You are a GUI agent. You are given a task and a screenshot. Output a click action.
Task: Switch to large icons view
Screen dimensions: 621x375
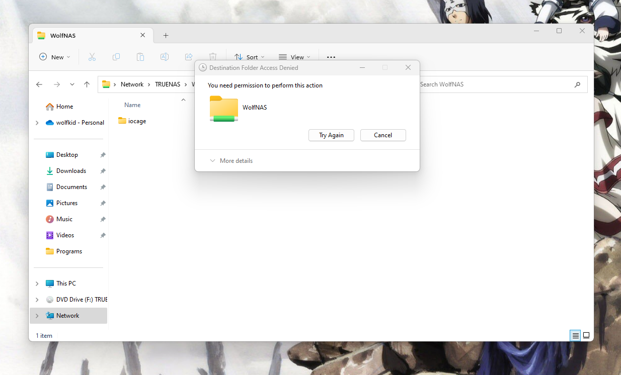click(586, 335)
